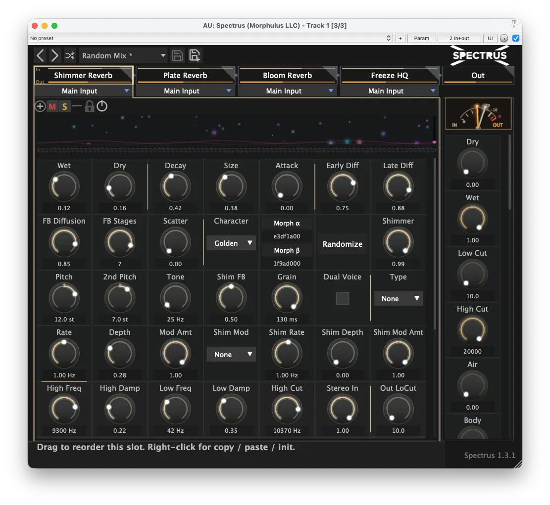
Task: Toggle the plugin enable checkbox
Action: 516,38
